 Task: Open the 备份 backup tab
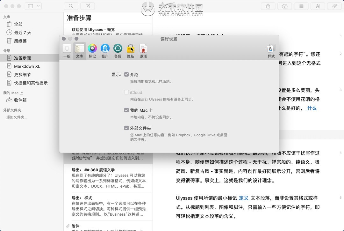tap(118, 51)
